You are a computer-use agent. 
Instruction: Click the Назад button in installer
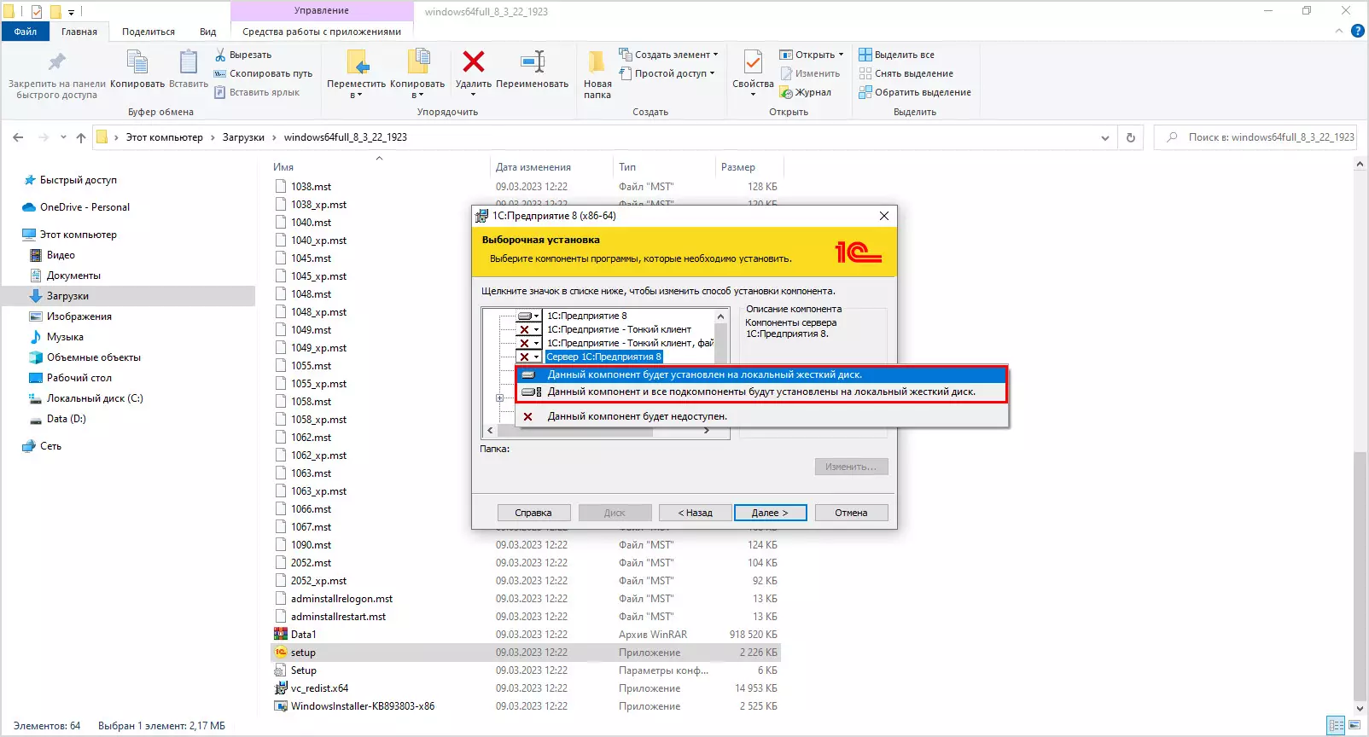(696, 513)
